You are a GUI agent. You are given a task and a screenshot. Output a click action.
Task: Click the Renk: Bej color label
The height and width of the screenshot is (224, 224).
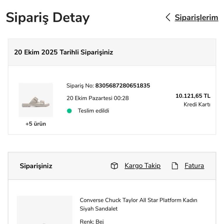(92, 221)
